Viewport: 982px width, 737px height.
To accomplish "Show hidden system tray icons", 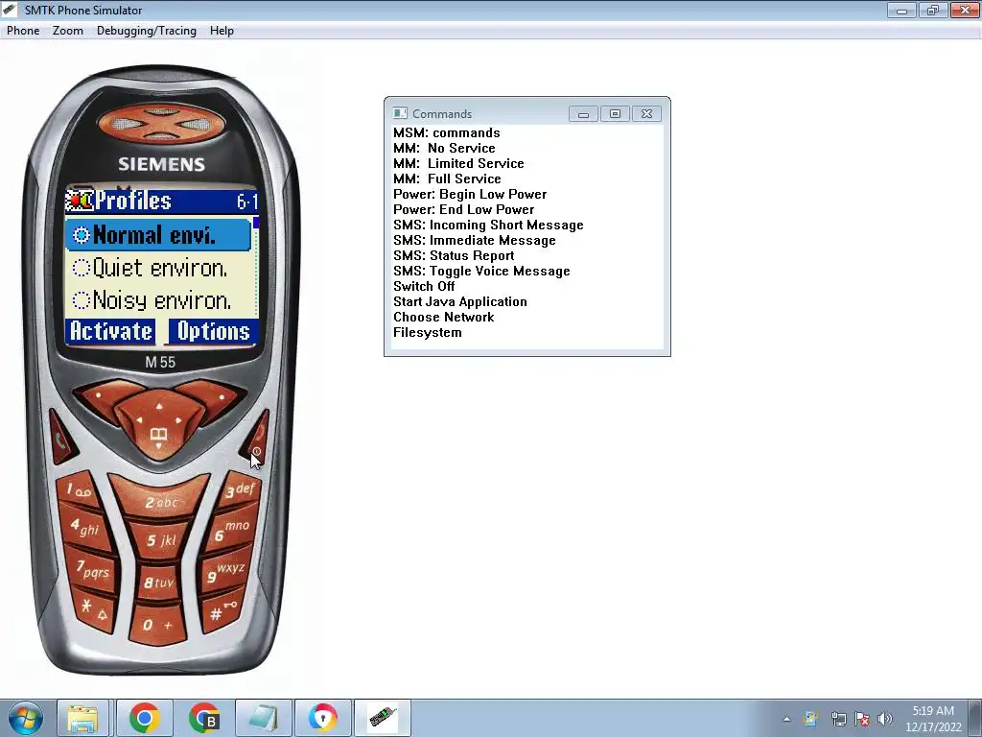I will pos(786,719).
